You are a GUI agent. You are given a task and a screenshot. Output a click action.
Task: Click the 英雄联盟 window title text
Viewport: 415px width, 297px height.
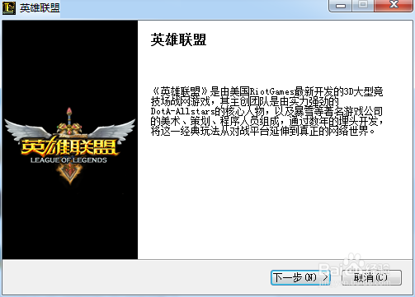coord(40,8)
